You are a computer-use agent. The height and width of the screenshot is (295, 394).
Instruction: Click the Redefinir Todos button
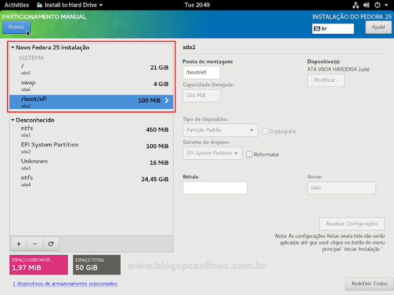[x=369, y=284]
